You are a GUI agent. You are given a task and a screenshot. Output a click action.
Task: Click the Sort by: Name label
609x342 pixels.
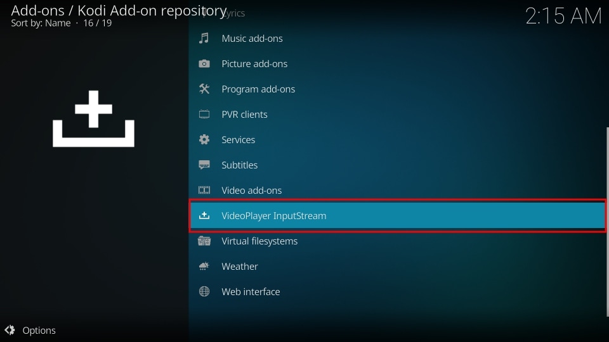(x=41, y=23)
